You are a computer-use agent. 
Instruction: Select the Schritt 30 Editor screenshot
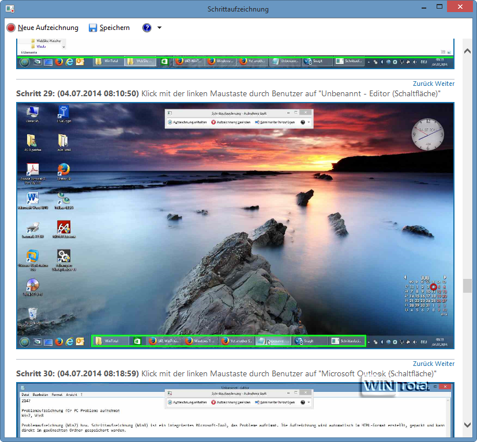coord(235,410)
